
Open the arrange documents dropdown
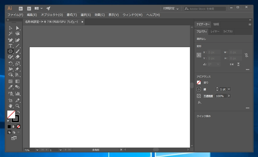(38, 8)
